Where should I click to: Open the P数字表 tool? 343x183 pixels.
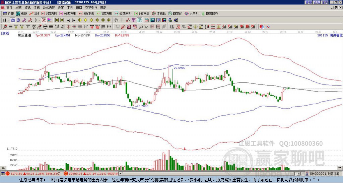coord(87,13)
